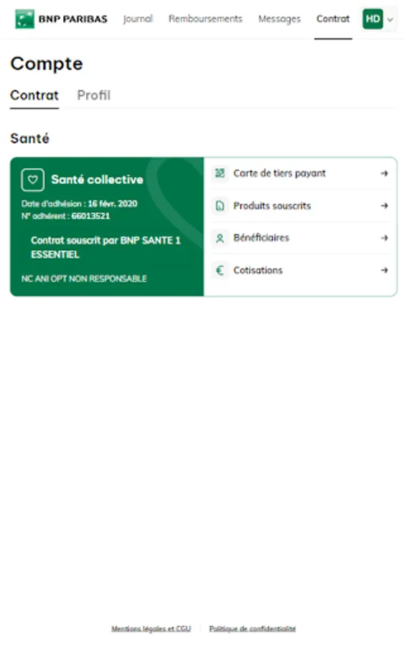405x647 pixels.
Task: Open the Journal menu item
Action: click(x=138, y=19)
